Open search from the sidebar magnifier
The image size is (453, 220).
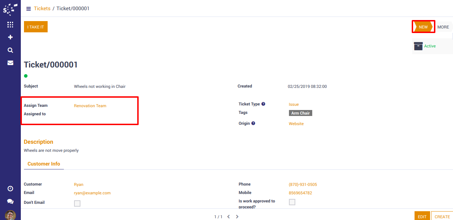tap(10, 50)
